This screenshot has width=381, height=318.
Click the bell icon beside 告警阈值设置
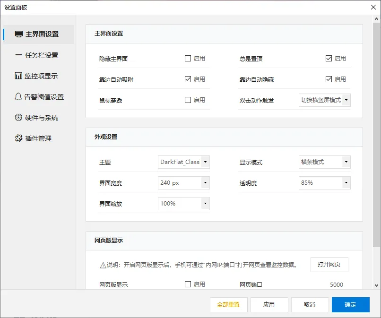(x=18, y=96)
